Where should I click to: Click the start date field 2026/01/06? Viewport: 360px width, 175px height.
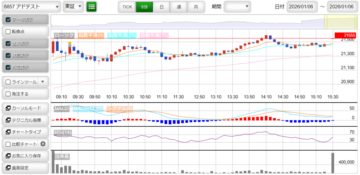click(x=302, y=7)
